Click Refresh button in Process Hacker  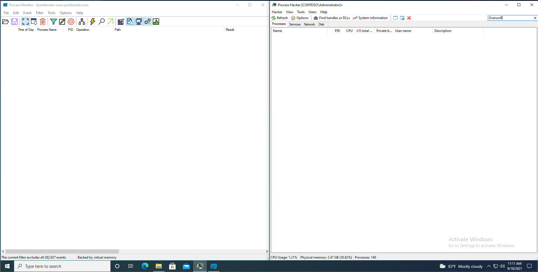click(280, 18)
